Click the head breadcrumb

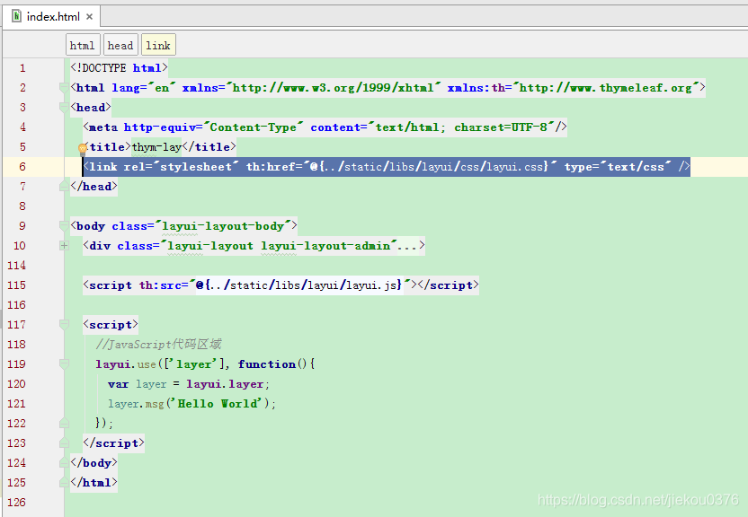[120, 45]
